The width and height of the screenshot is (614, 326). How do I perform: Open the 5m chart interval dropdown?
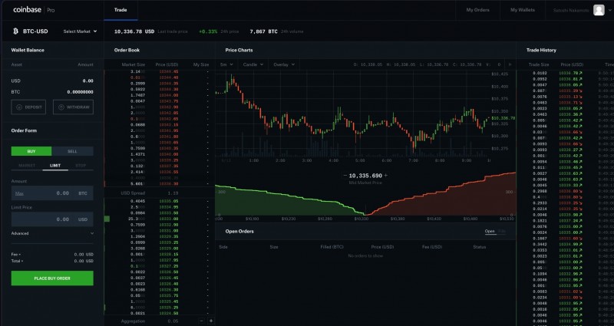pos(226,64)
